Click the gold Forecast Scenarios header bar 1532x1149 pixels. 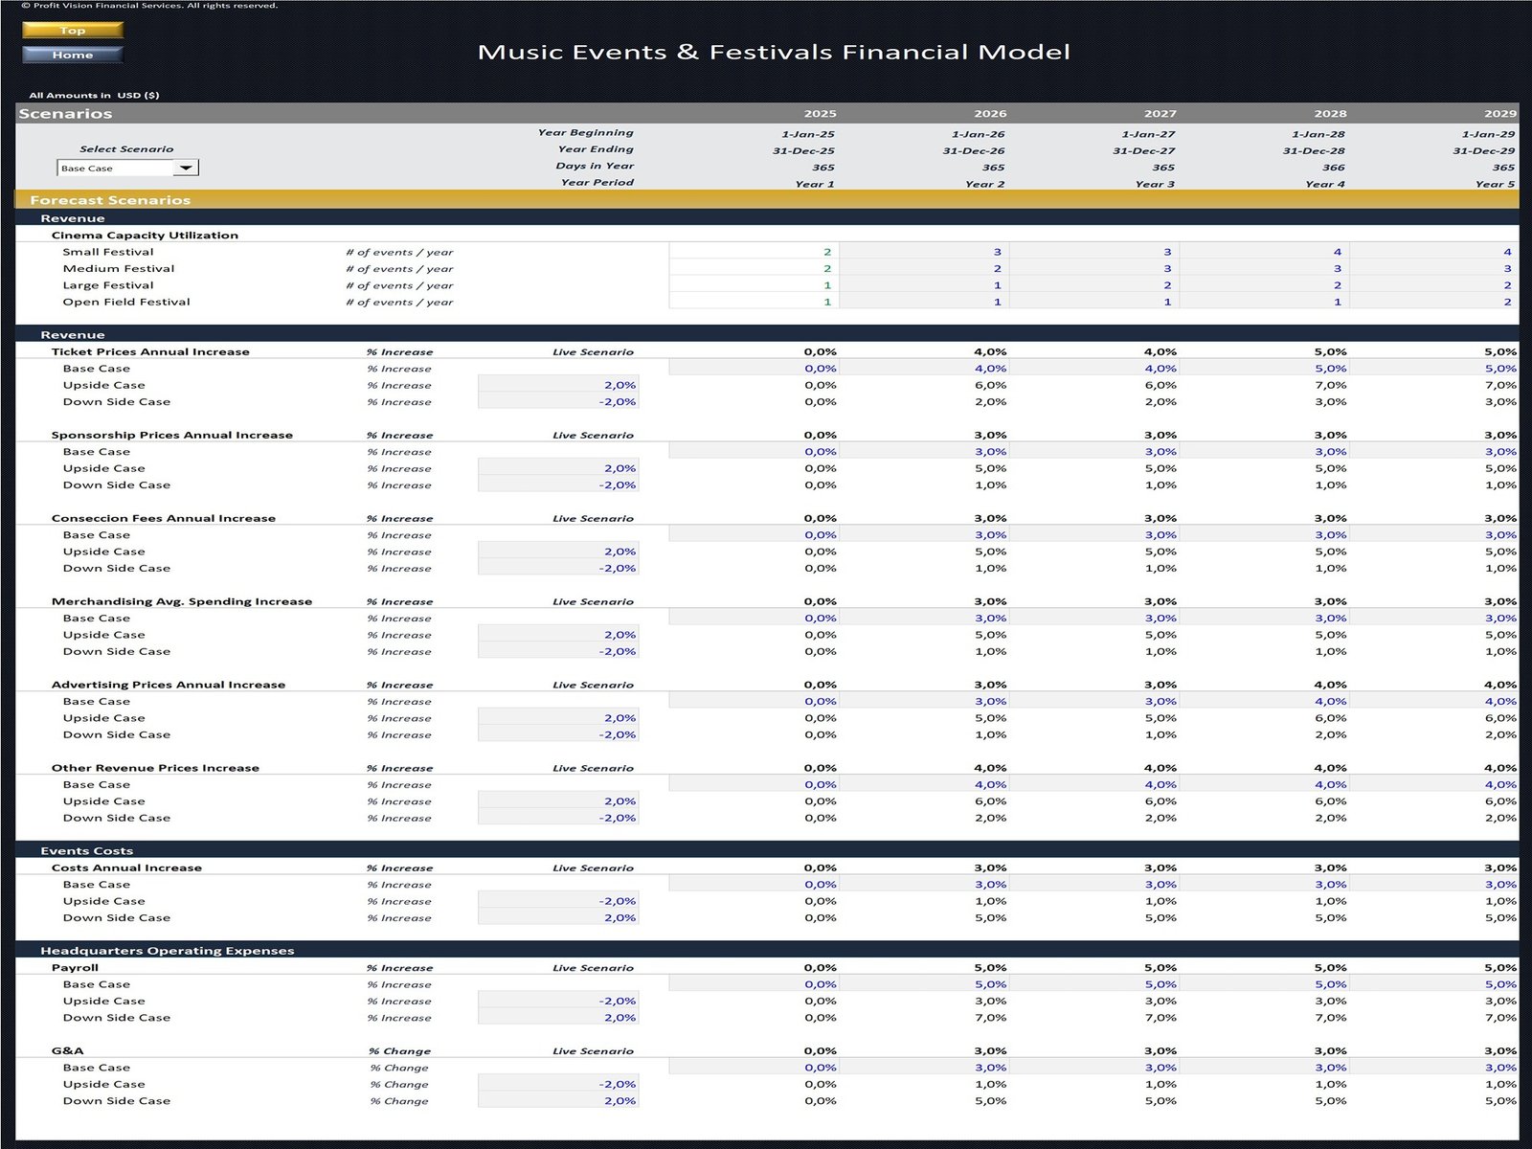[766, 200]
